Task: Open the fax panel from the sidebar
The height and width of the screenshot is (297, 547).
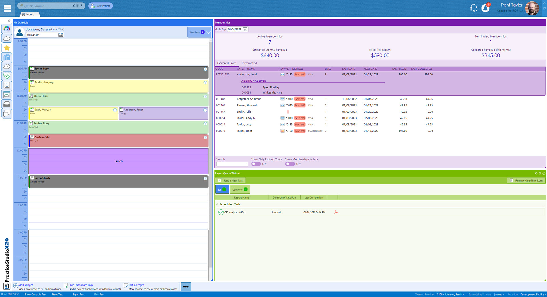Action: point(7,57)
